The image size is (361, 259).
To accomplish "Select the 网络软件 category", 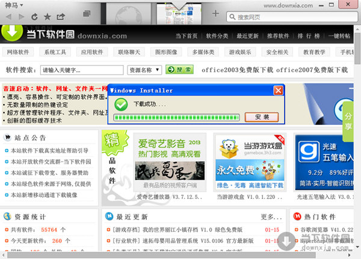I will (18, 52).
